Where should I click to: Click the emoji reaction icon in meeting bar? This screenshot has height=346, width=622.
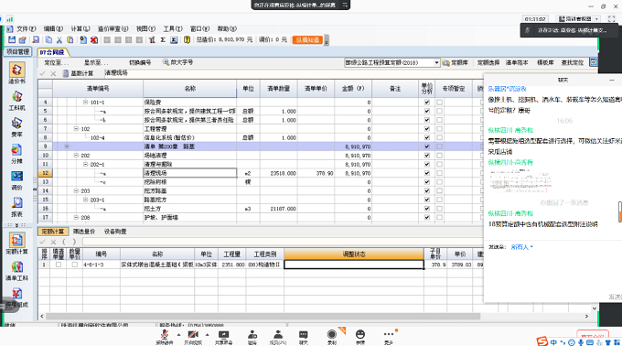pyautogui.click(x=360, y=334)
